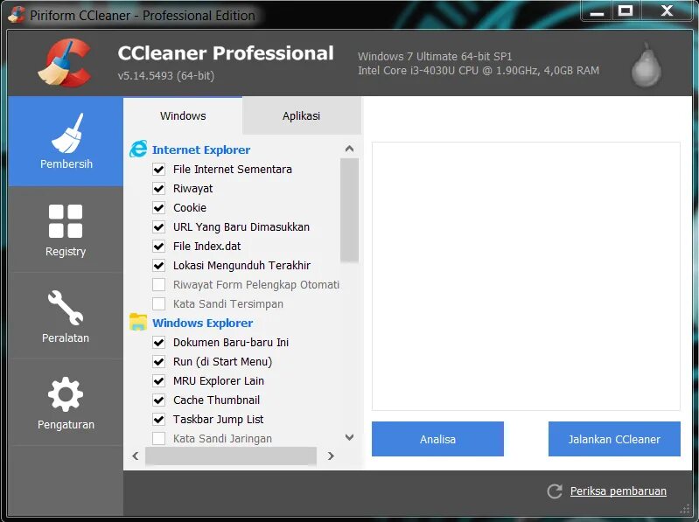Click the horizontal scroll left arrow
699x522 pixels.
(x=136, y=456)
